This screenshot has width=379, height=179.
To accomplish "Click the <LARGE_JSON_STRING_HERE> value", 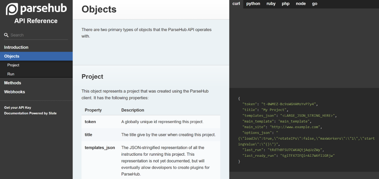I will click(x=308, y=116).
